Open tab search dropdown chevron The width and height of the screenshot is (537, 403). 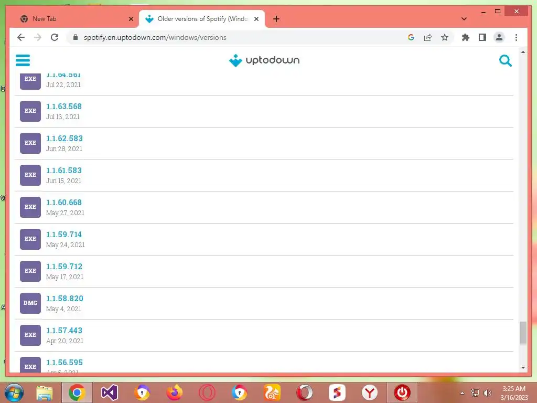(x=464, y=19)
